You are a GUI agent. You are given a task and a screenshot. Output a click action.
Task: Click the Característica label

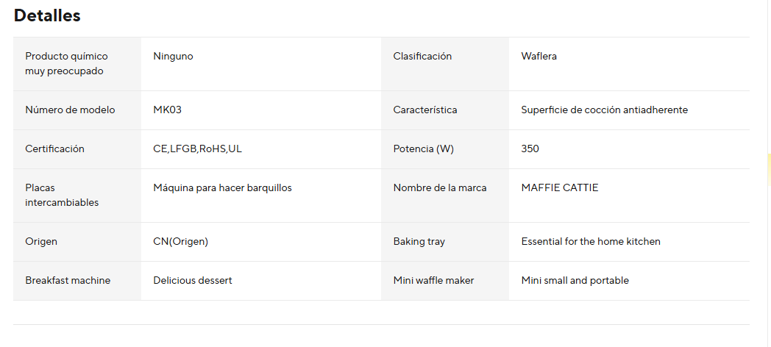pyautogui.click(x=425, y=110)
